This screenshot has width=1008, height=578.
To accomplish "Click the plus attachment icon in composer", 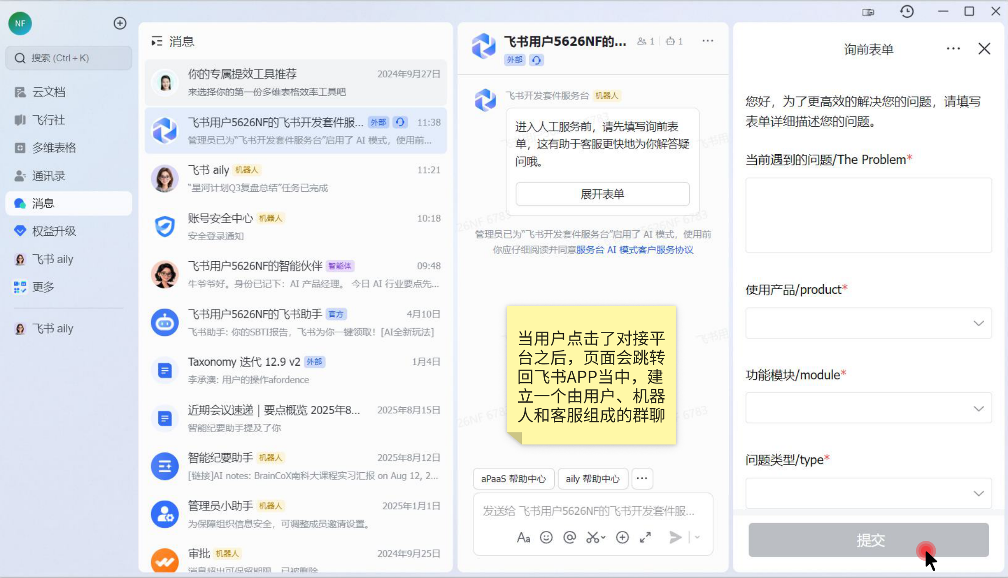I will (x=622, y=538).
